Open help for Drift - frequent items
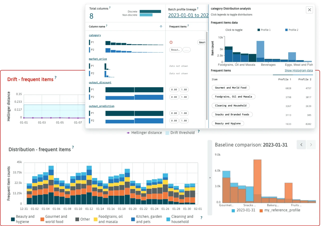Viewport: 321px width, 226px height. pyautogui.click(x=56, y=78)
